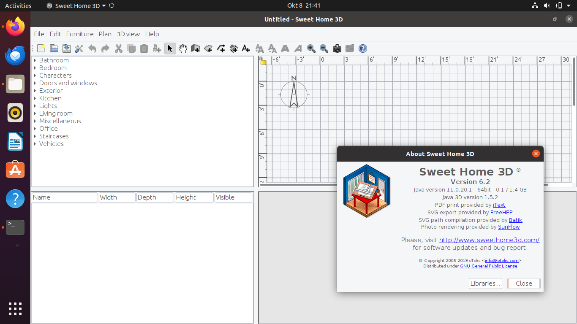Click the New home toolbar icon

[41, 49]
